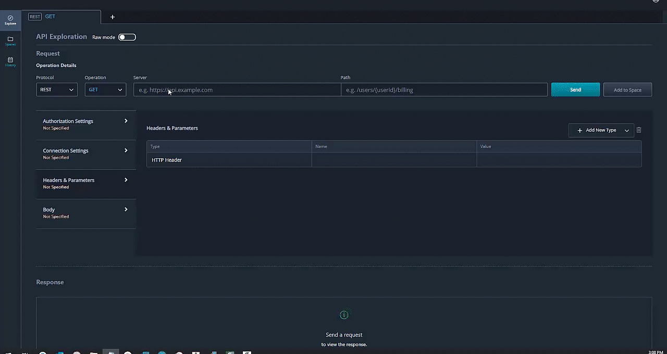Click the system clock showing 3:08 PM
This screenshot has width=667, height=354.
coord(656,352)
